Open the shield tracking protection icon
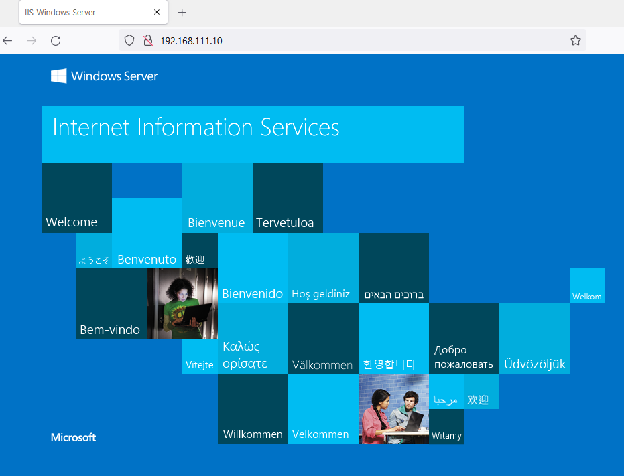Screen dimensions: 624x476 point(129,40)
